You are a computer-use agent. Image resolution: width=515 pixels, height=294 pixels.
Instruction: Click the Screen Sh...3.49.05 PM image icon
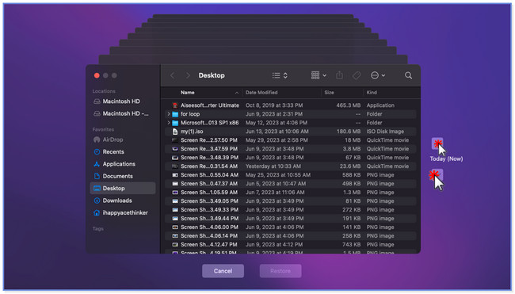pos(175,201)
